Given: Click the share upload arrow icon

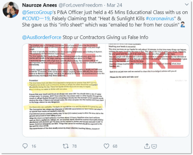Looking at the screenshot, I should tap(147, 146).
